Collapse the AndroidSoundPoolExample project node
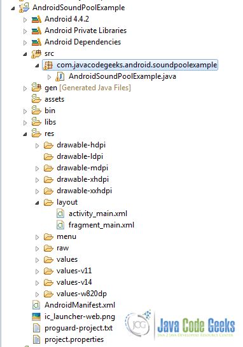This screenshot has width=243, height=347. click(13, 8)
